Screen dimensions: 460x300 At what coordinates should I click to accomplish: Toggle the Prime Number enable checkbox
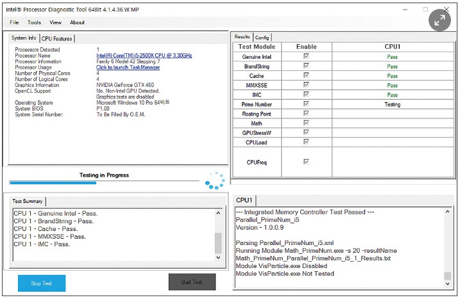tap(306, 104)
